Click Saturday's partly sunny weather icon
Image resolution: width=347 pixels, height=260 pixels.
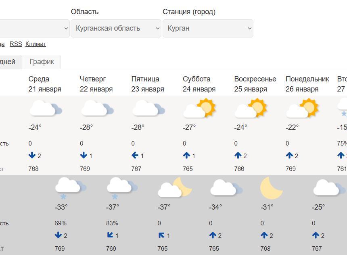click(x=199, y=108)
